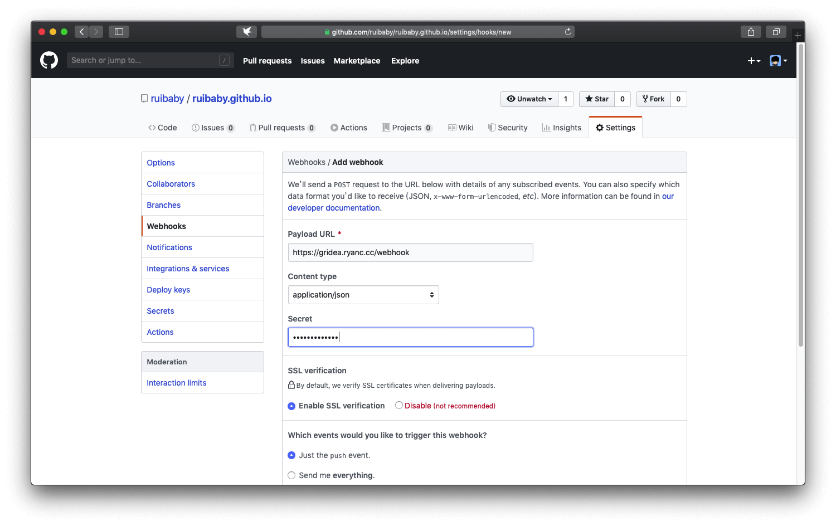
Task: Click the GitHub Octocat logo
Action: click(x=49, y=60)
